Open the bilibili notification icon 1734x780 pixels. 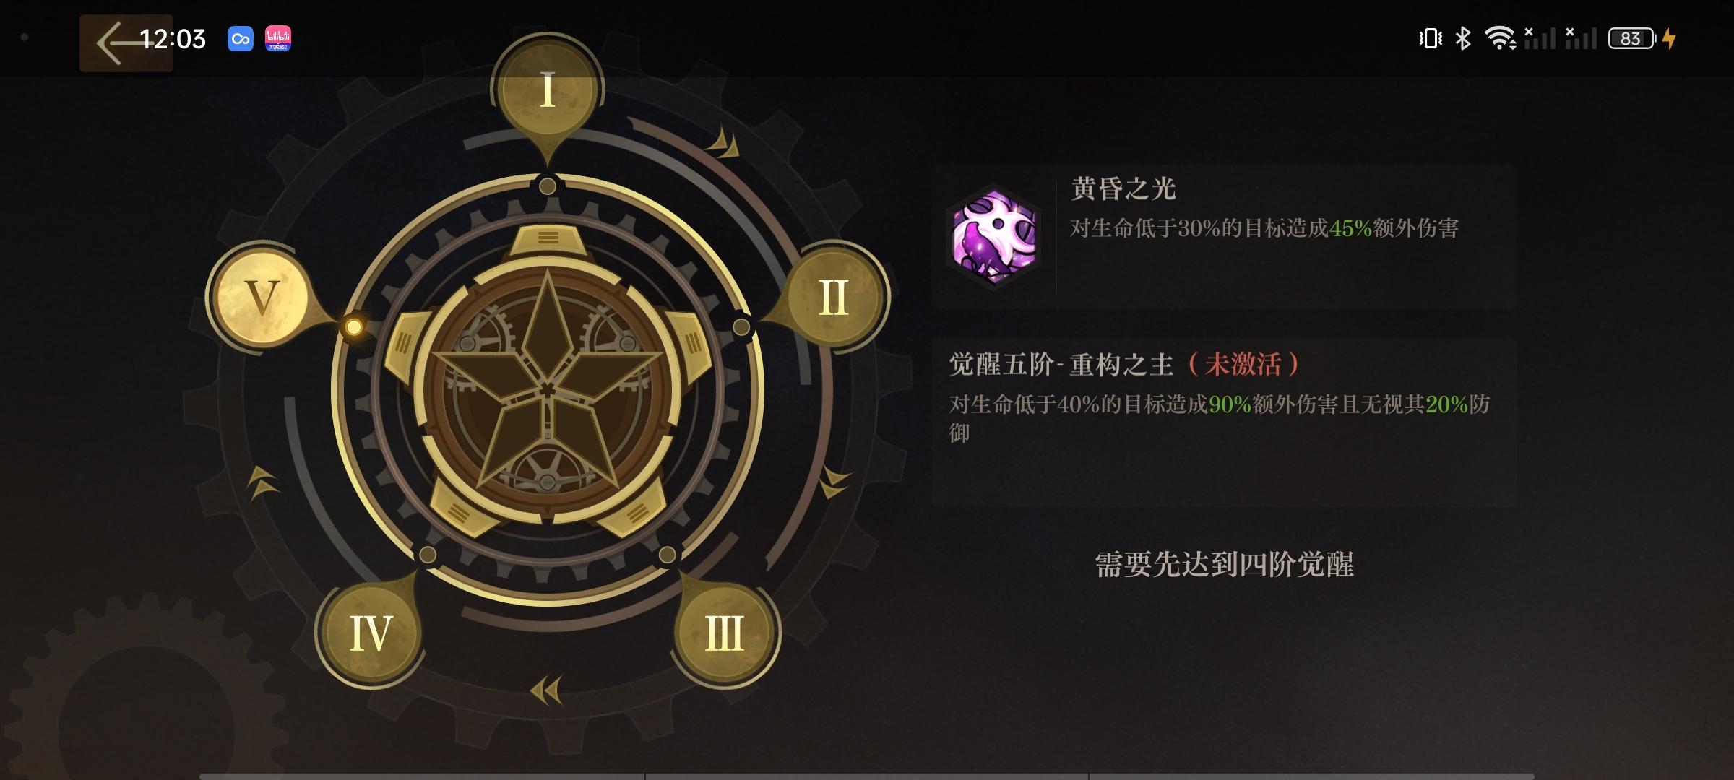(x=278, y=38)
